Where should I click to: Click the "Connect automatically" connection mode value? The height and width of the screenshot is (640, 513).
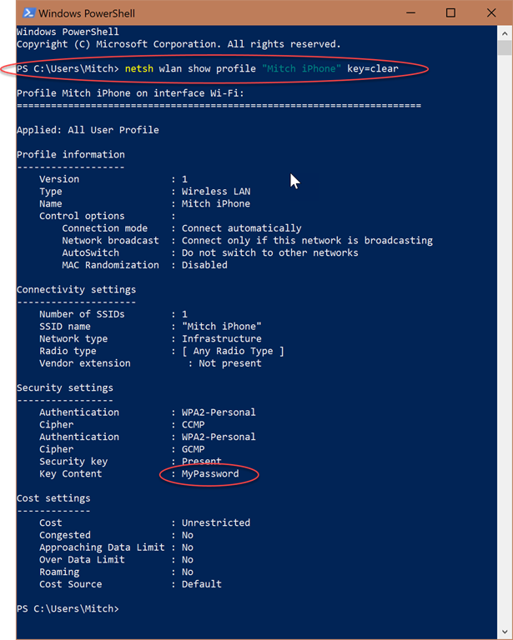pos(242,227)
